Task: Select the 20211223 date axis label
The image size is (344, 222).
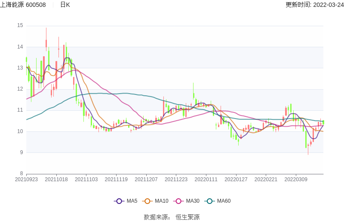Action: (176, 179)
